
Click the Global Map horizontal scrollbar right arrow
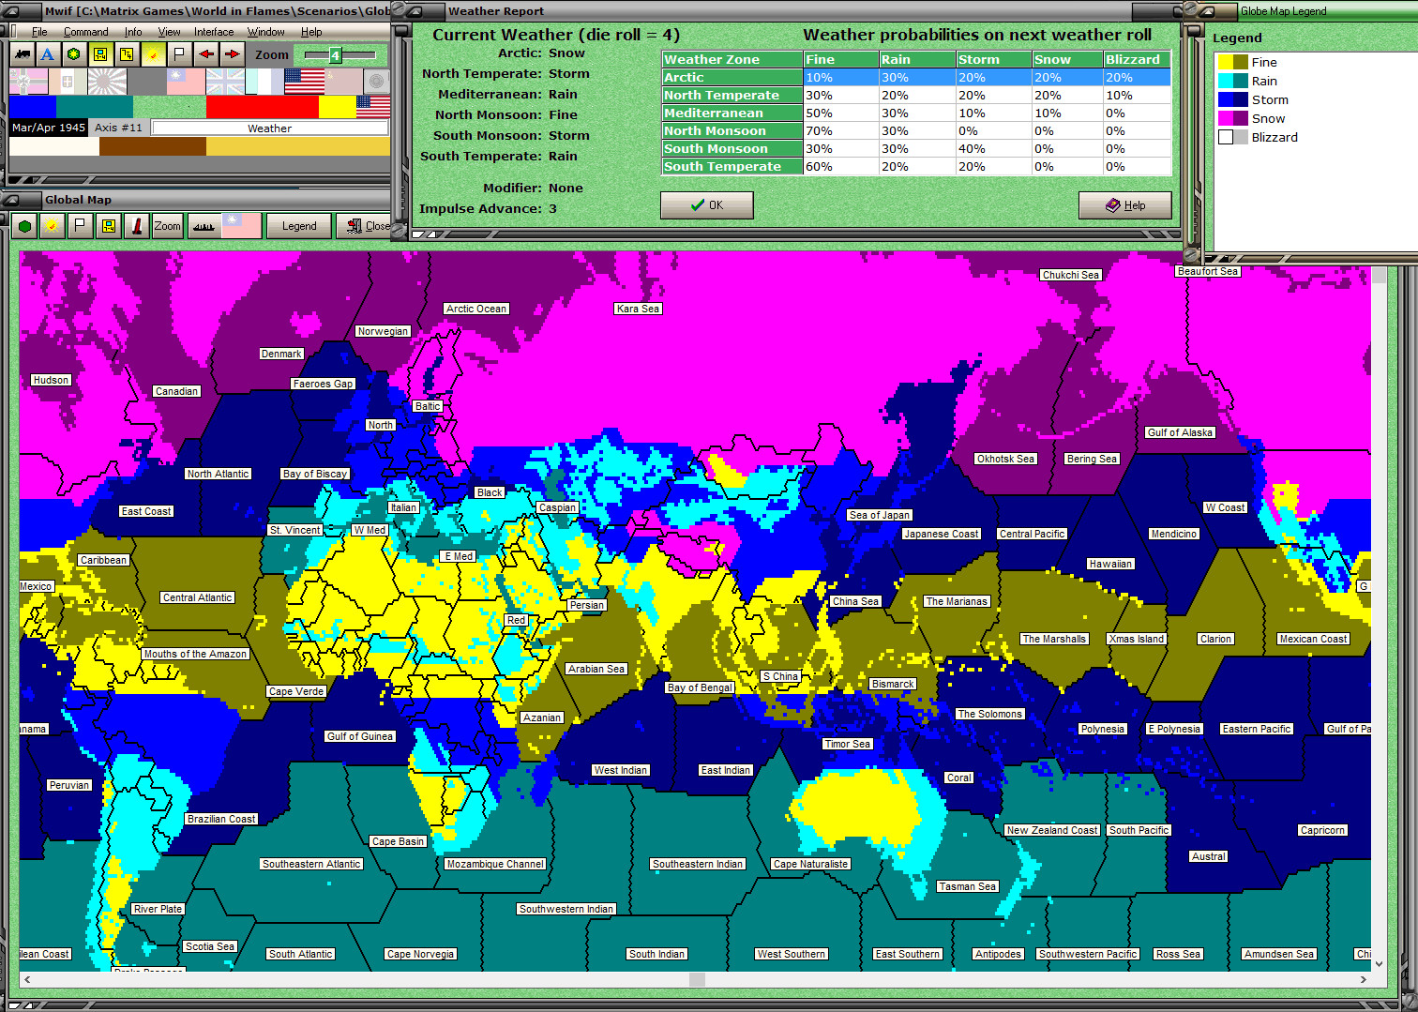[1364, 979]
